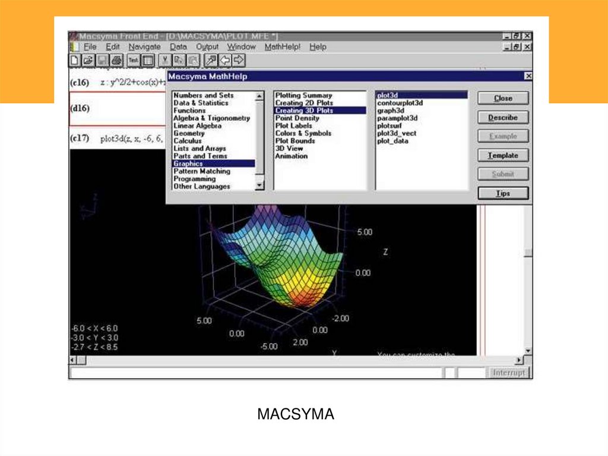
Task: Close the Macsyma MathHelp dialog with X
Action: (x=528, y=76)
